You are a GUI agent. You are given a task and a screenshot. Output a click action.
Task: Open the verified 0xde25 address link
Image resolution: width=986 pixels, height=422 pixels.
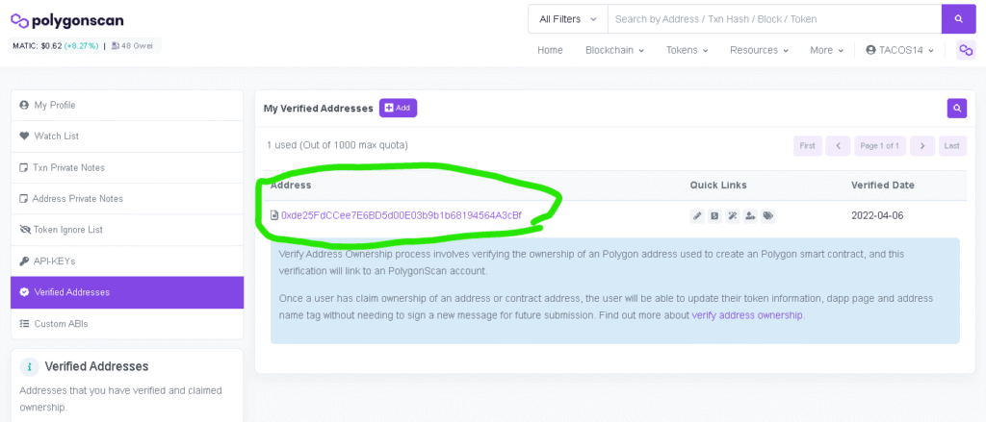(x=401, y=215)
